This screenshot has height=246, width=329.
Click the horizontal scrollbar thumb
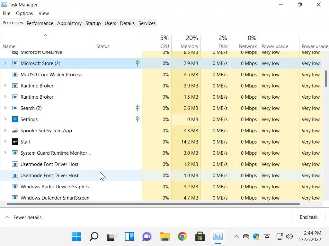click(x=153, y=204)
